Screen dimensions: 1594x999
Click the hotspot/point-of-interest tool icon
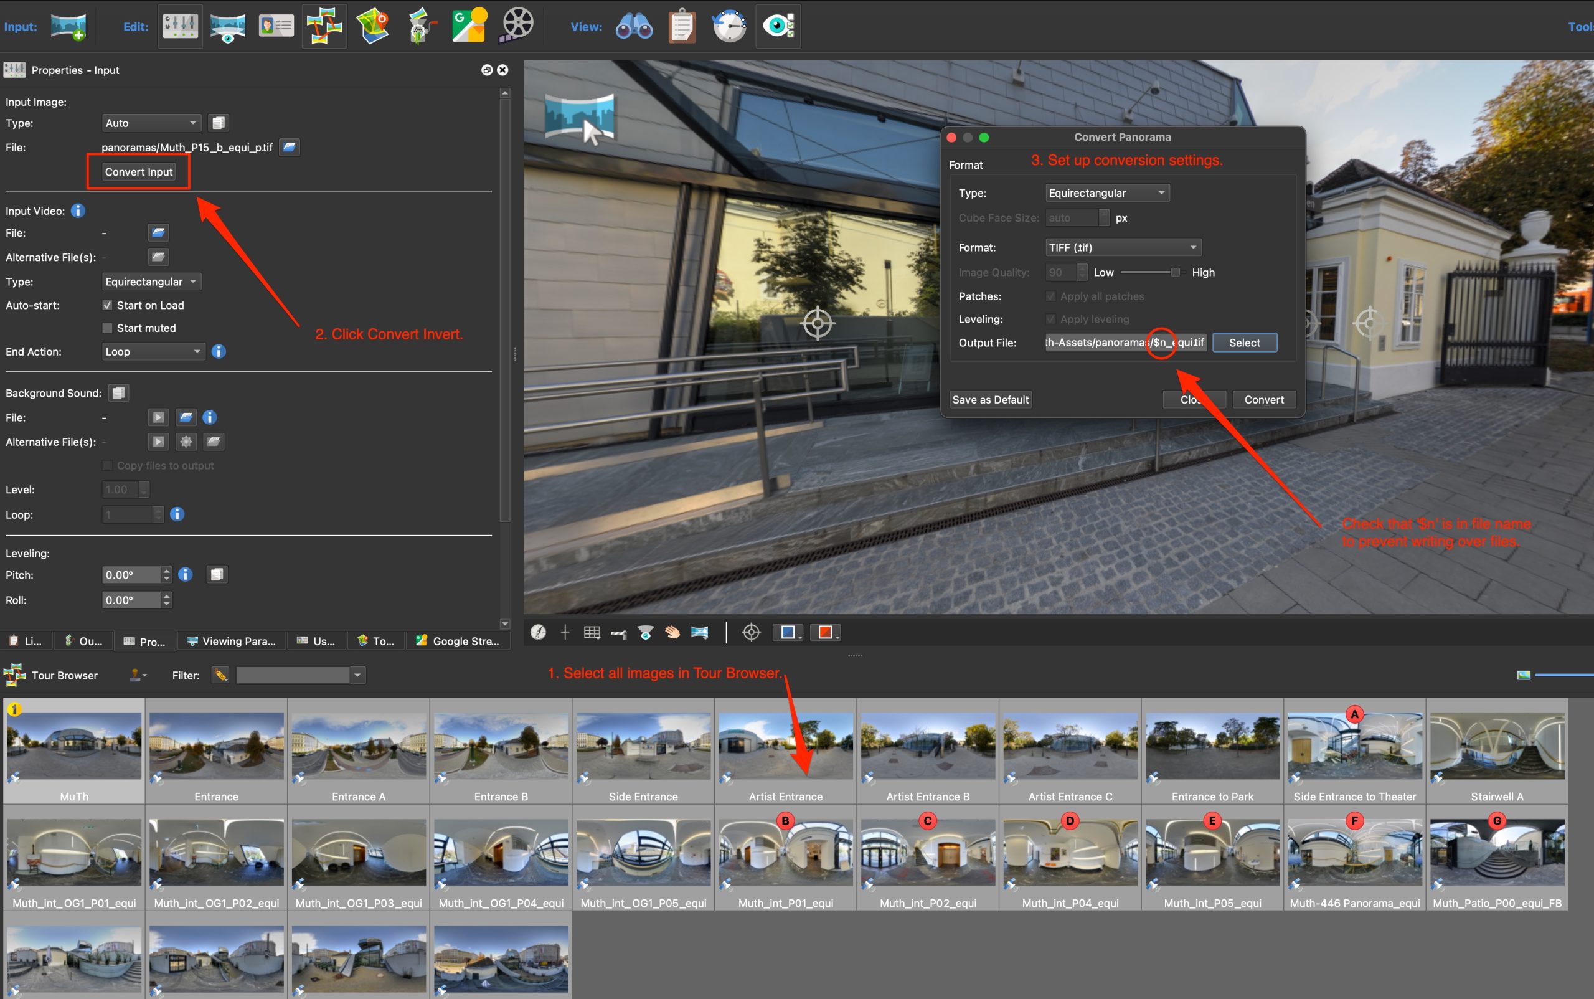pyautogui.click(x=751, y=632)
